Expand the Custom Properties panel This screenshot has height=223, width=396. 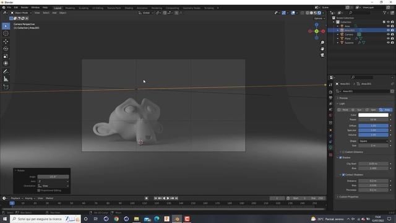[x=348, y=197]
